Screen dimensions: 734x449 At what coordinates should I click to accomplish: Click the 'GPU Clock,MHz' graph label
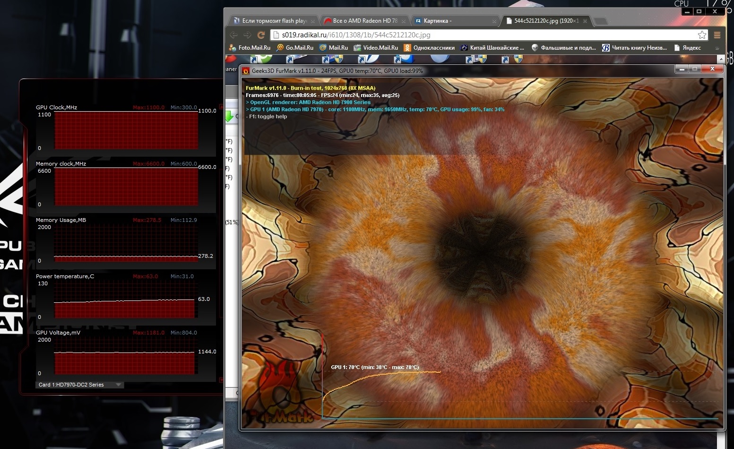(56, 107)
